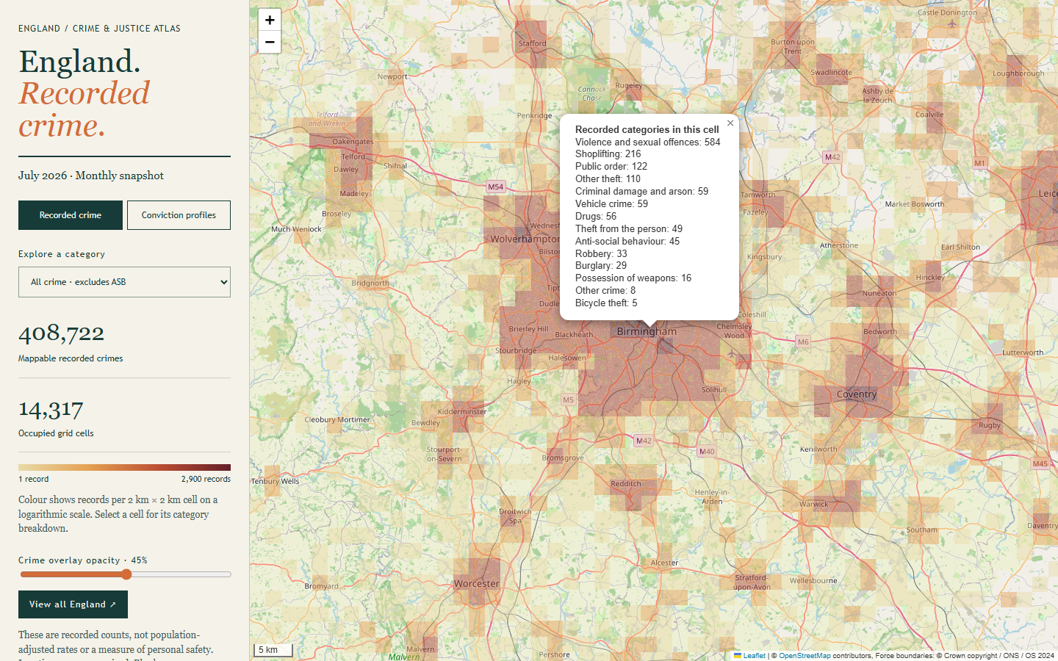Click the View all England button
The image size is (1058, 661).
point(73,604)
